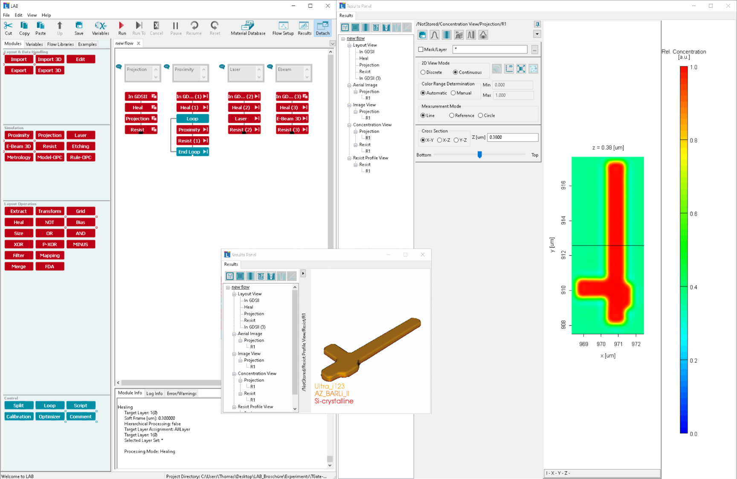Click the Bottom-Top Z position slider handle
The image size is (737, 479).
click(479, 155)
